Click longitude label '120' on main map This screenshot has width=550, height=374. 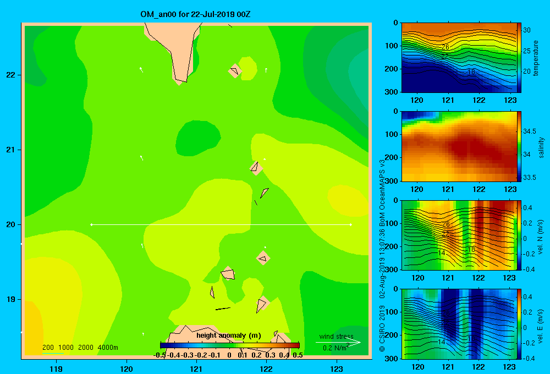[x=127, y=369]
